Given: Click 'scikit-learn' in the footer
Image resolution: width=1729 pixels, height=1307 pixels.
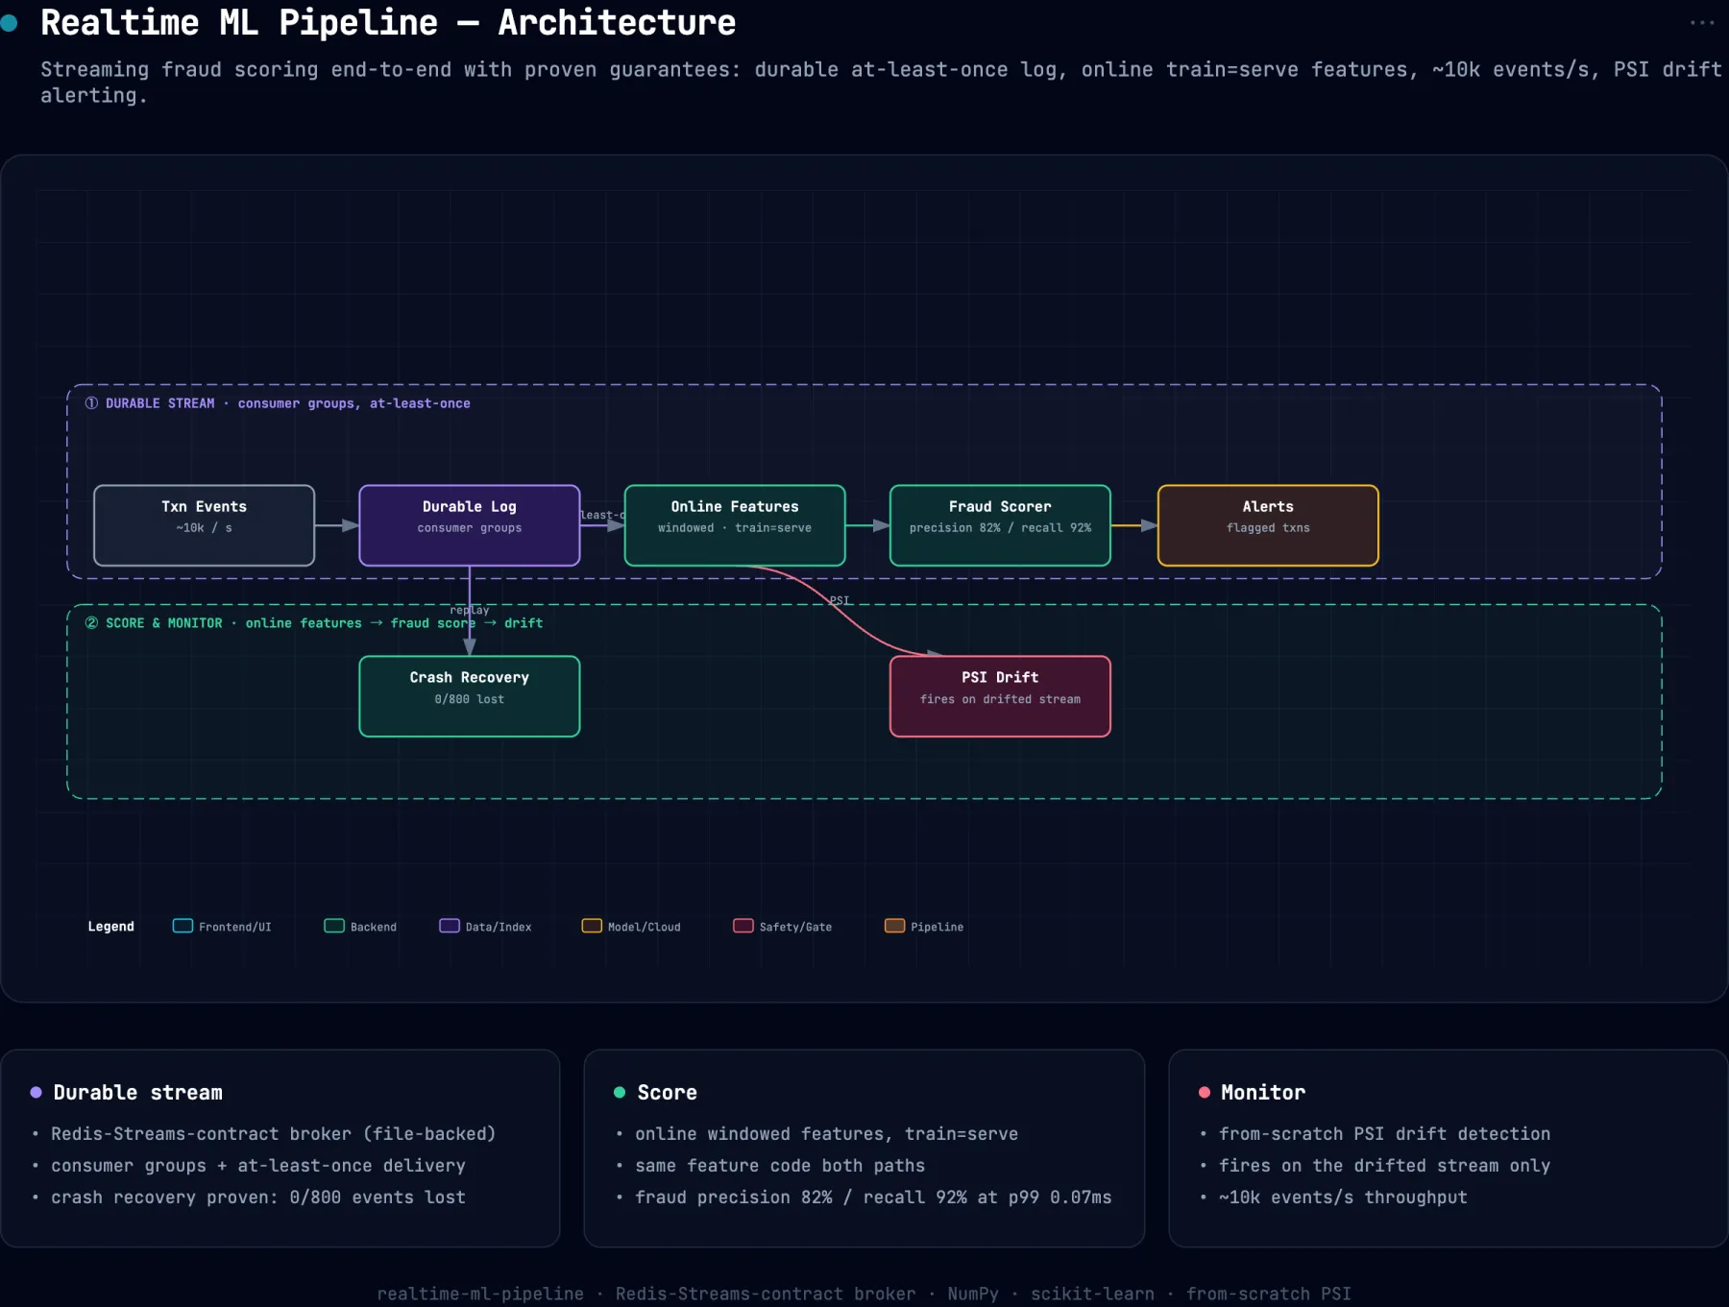Looking at the screenshot, I should tap(1093, 1294).
